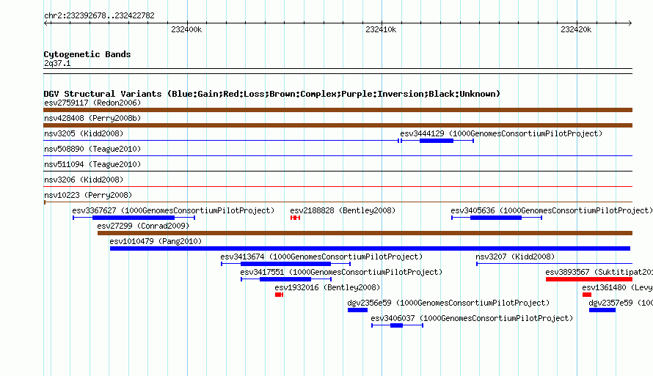Click the 232400k ruler label

pyautogui.click(x=186, y=29)
